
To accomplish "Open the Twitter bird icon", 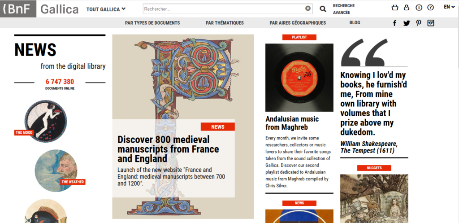I will click(x=406, y=23).
